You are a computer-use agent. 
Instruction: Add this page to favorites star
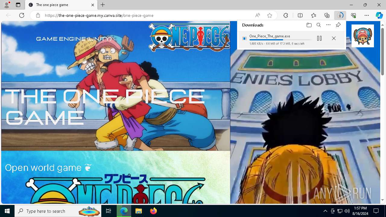[x=270, y=15]
